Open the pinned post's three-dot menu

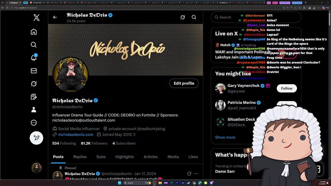[x=196, y=174]
